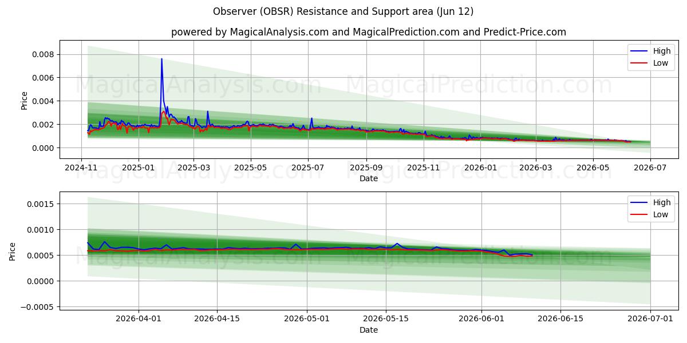Click the 'Price' axis title of the bottom chart
Screen dimensions: 687x343
(x=13, y=251)
